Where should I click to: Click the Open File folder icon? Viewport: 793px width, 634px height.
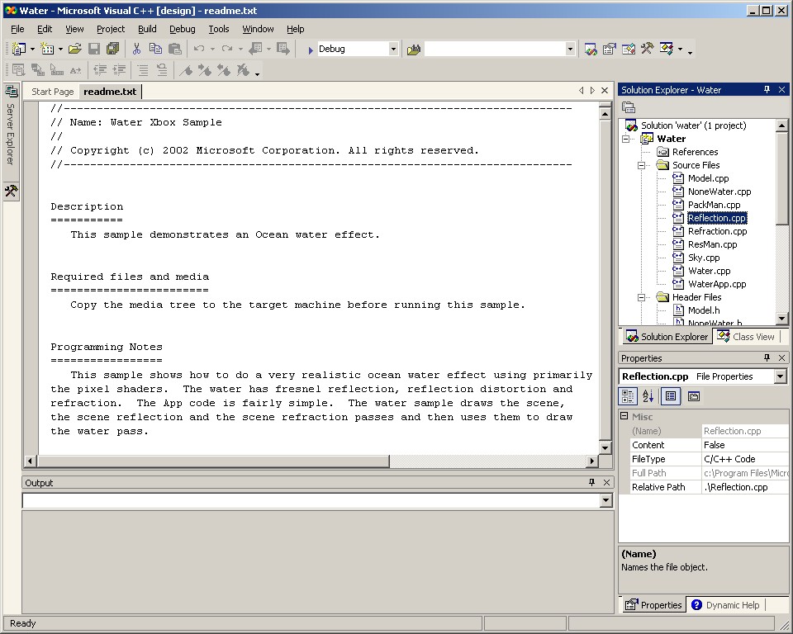coord(75,50)
